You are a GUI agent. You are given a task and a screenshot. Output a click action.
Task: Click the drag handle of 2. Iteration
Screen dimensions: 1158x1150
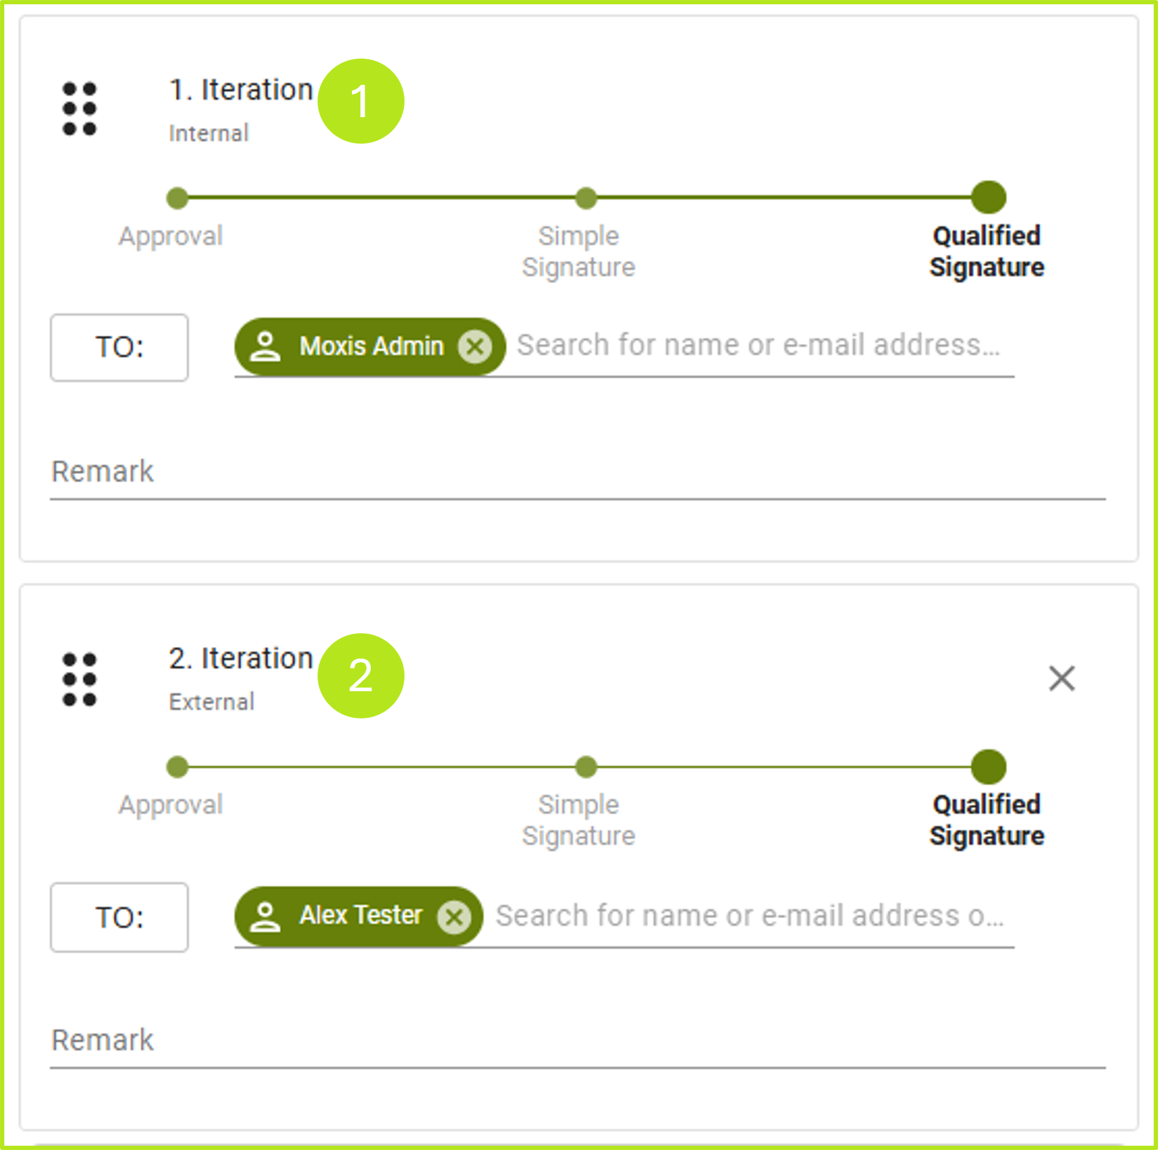pos(79,679)
